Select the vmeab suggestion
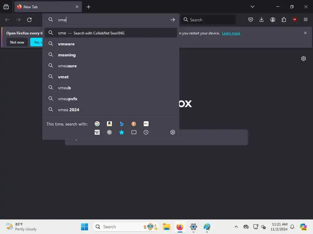The image size is (313, 234). 111,88
